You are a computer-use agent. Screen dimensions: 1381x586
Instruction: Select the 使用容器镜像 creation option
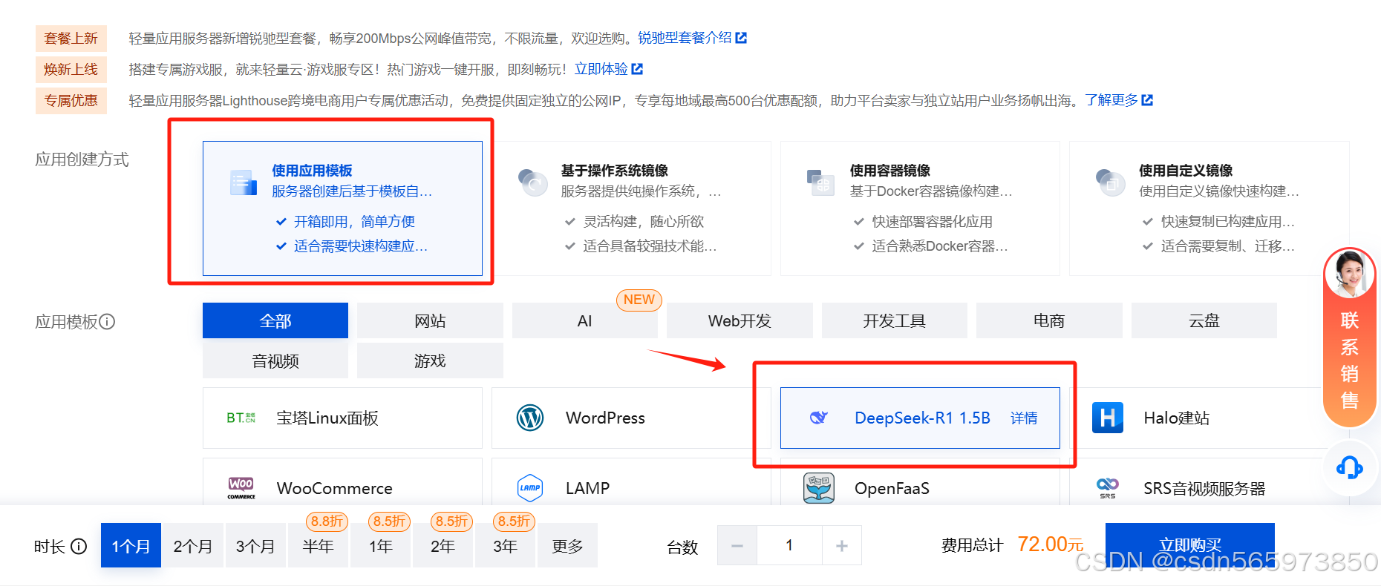[x=920, y=208]
